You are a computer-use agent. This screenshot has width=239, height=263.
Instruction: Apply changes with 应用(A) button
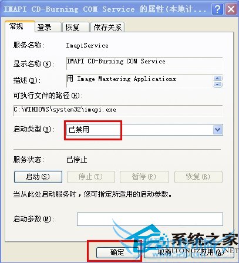coord(213,252)
